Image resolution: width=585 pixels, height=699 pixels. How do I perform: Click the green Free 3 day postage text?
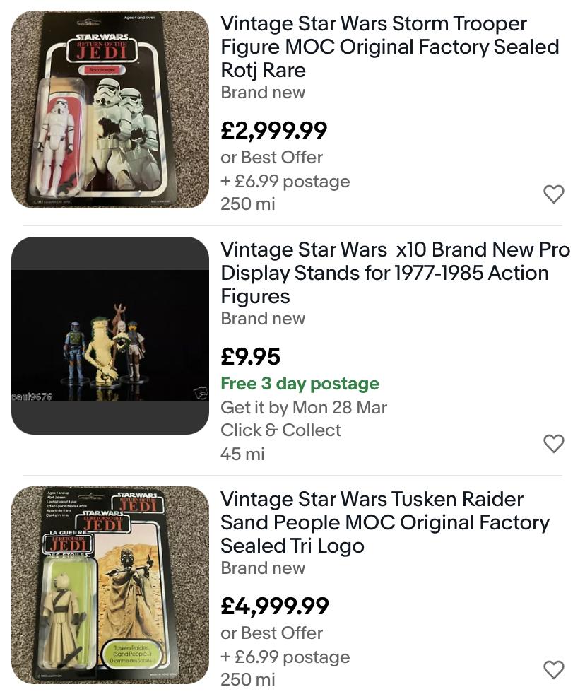click(300, 384)
